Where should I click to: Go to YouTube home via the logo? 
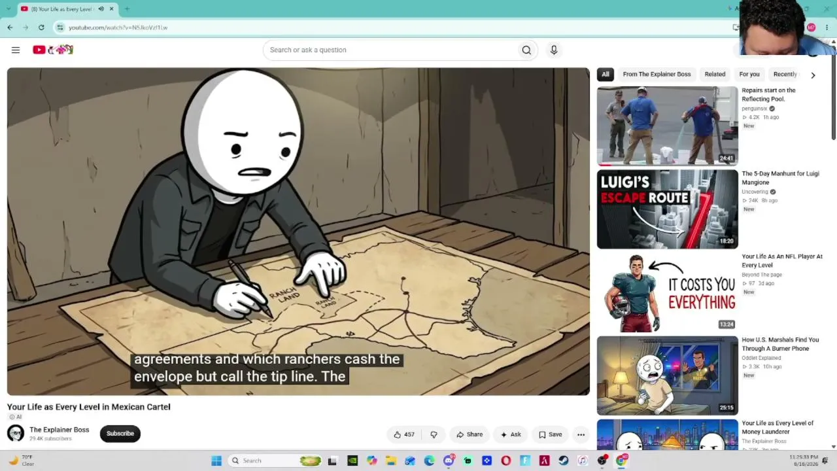point(53,50)
